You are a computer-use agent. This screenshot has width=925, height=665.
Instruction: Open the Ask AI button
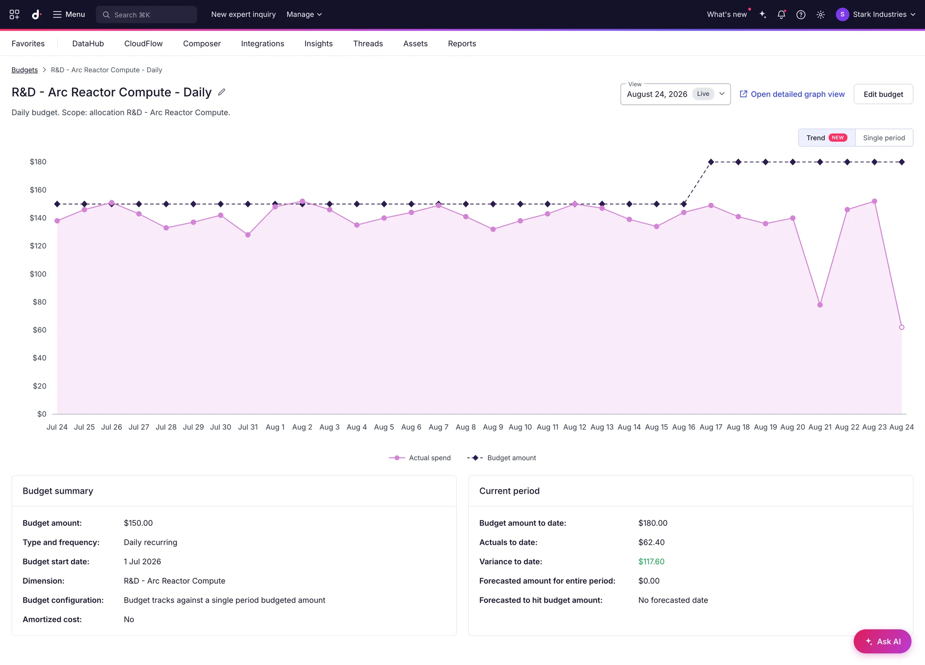click(882, 642)
